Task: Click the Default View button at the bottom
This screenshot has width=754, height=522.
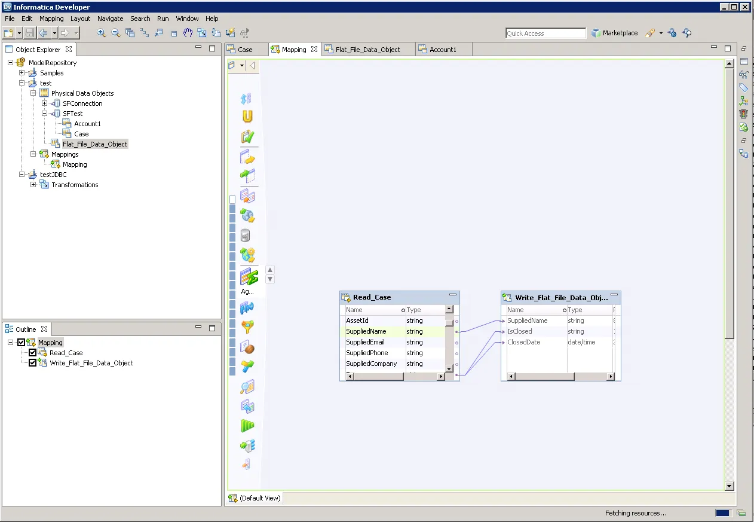Action: tap(255, 497)
